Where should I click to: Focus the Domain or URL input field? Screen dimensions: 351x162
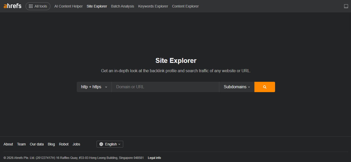point(165,87)
